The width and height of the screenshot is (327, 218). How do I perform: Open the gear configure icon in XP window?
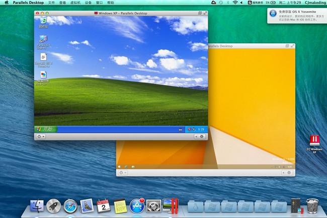click(x=202, y=136)
